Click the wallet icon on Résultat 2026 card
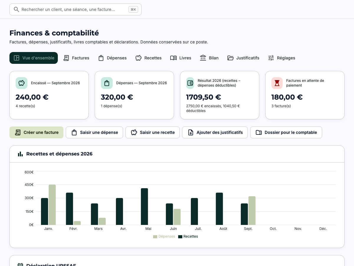The height and width of the screenshot is (266, 354). tap(190, 83)
